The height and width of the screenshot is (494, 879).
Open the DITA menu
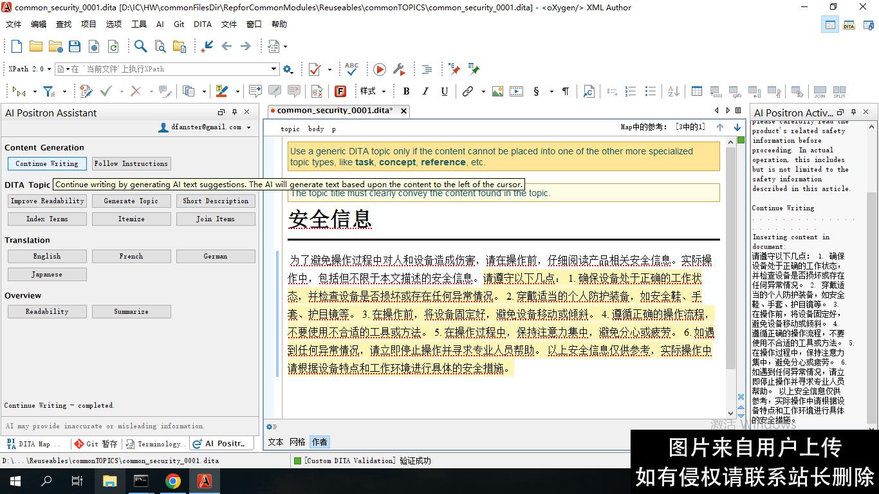(203, 24)
